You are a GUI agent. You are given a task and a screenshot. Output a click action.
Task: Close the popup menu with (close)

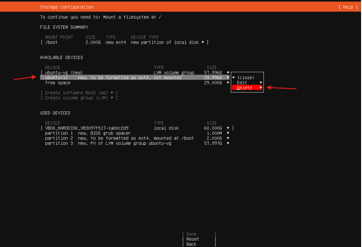[x=246, y=78]
